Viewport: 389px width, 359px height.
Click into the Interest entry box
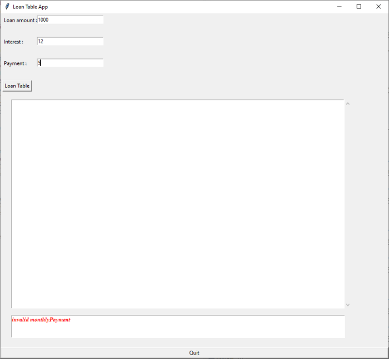(70, 41)
